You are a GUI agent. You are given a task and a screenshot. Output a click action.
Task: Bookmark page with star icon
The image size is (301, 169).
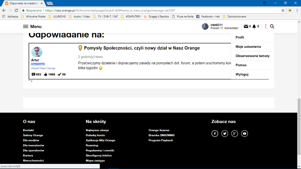[x=283, y=10]
